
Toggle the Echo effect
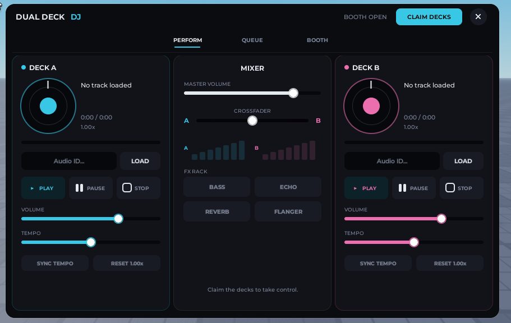click(x=288, y=187)
